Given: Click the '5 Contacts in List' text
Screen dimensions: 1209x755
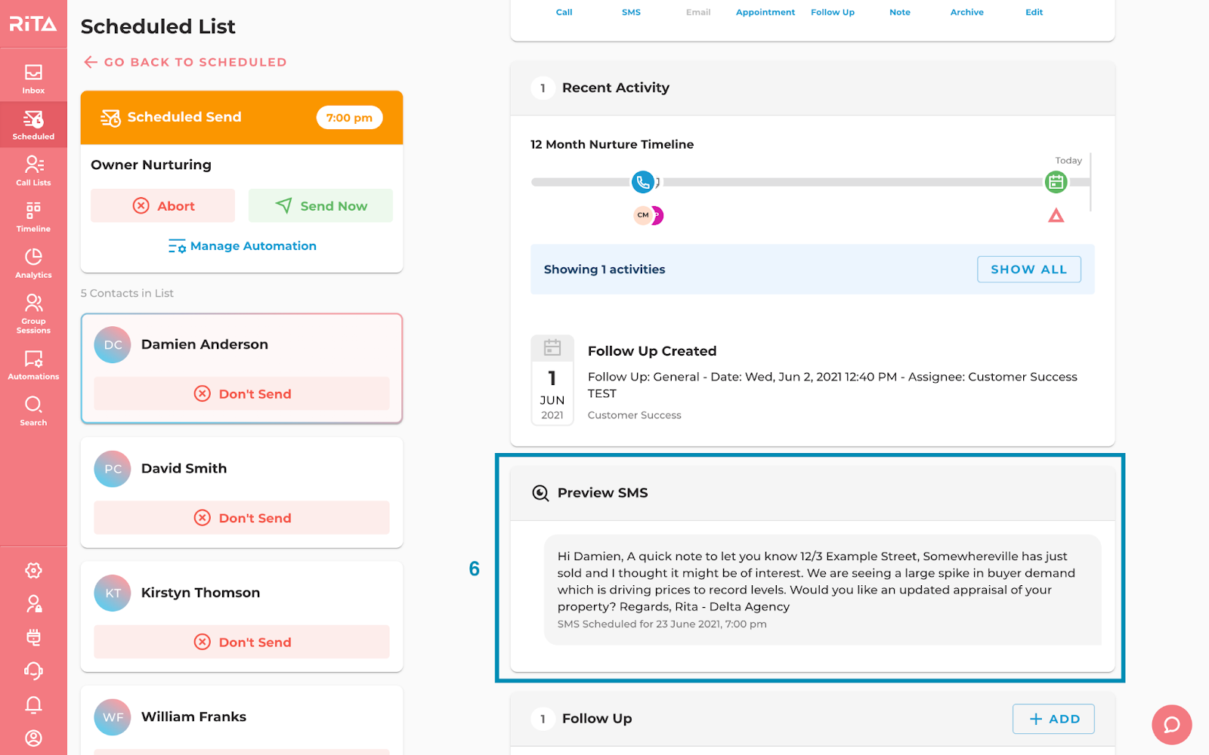Looking at the screenshot, I should 127,293.
